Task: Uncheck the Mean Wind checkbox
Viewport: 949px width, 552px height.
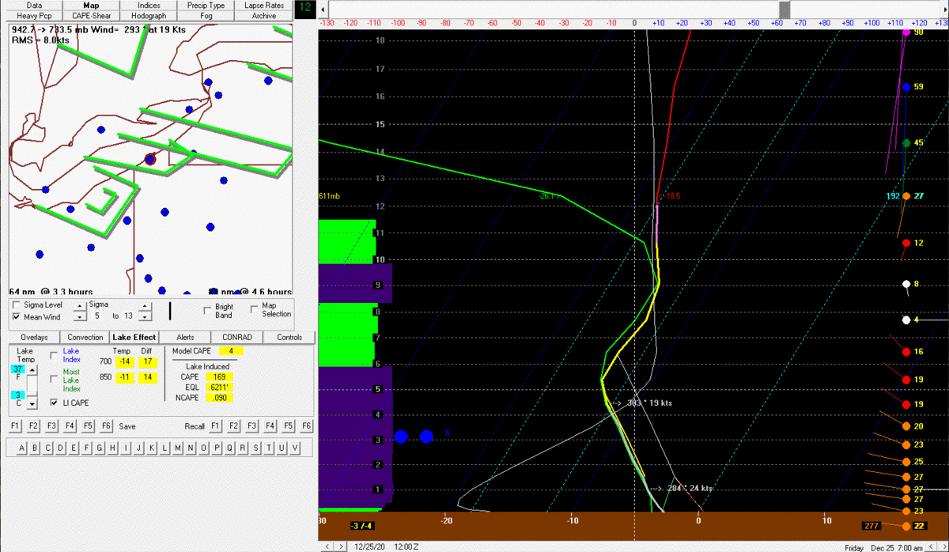Action: point(17,316)
